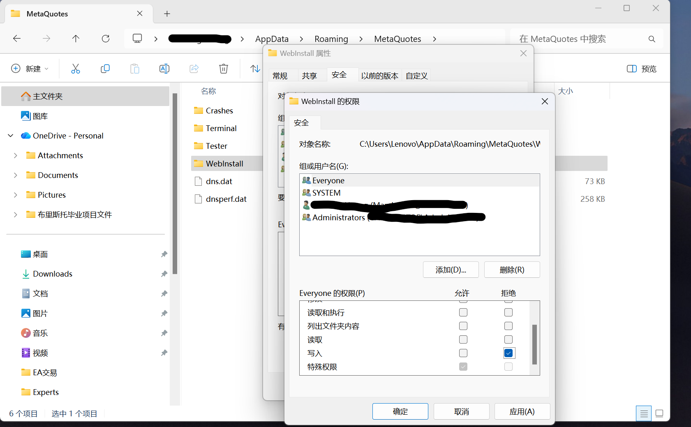Share the selected file using share icon
This screenshot has height=427, width=691.
(194, 69)
